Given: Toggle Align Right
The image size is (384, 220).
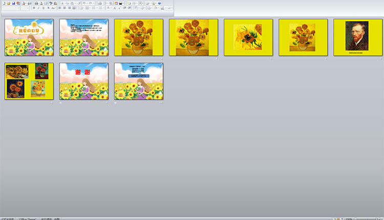Looking at the screenshot, I should (x=69, y=8).
